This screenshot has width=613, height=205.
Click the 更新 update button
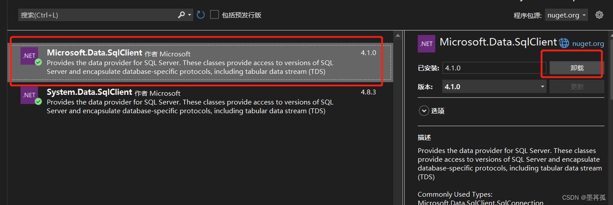point(577,87)
